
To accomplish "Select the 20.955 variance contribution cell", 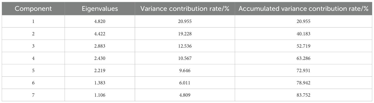I will point(185,21).
